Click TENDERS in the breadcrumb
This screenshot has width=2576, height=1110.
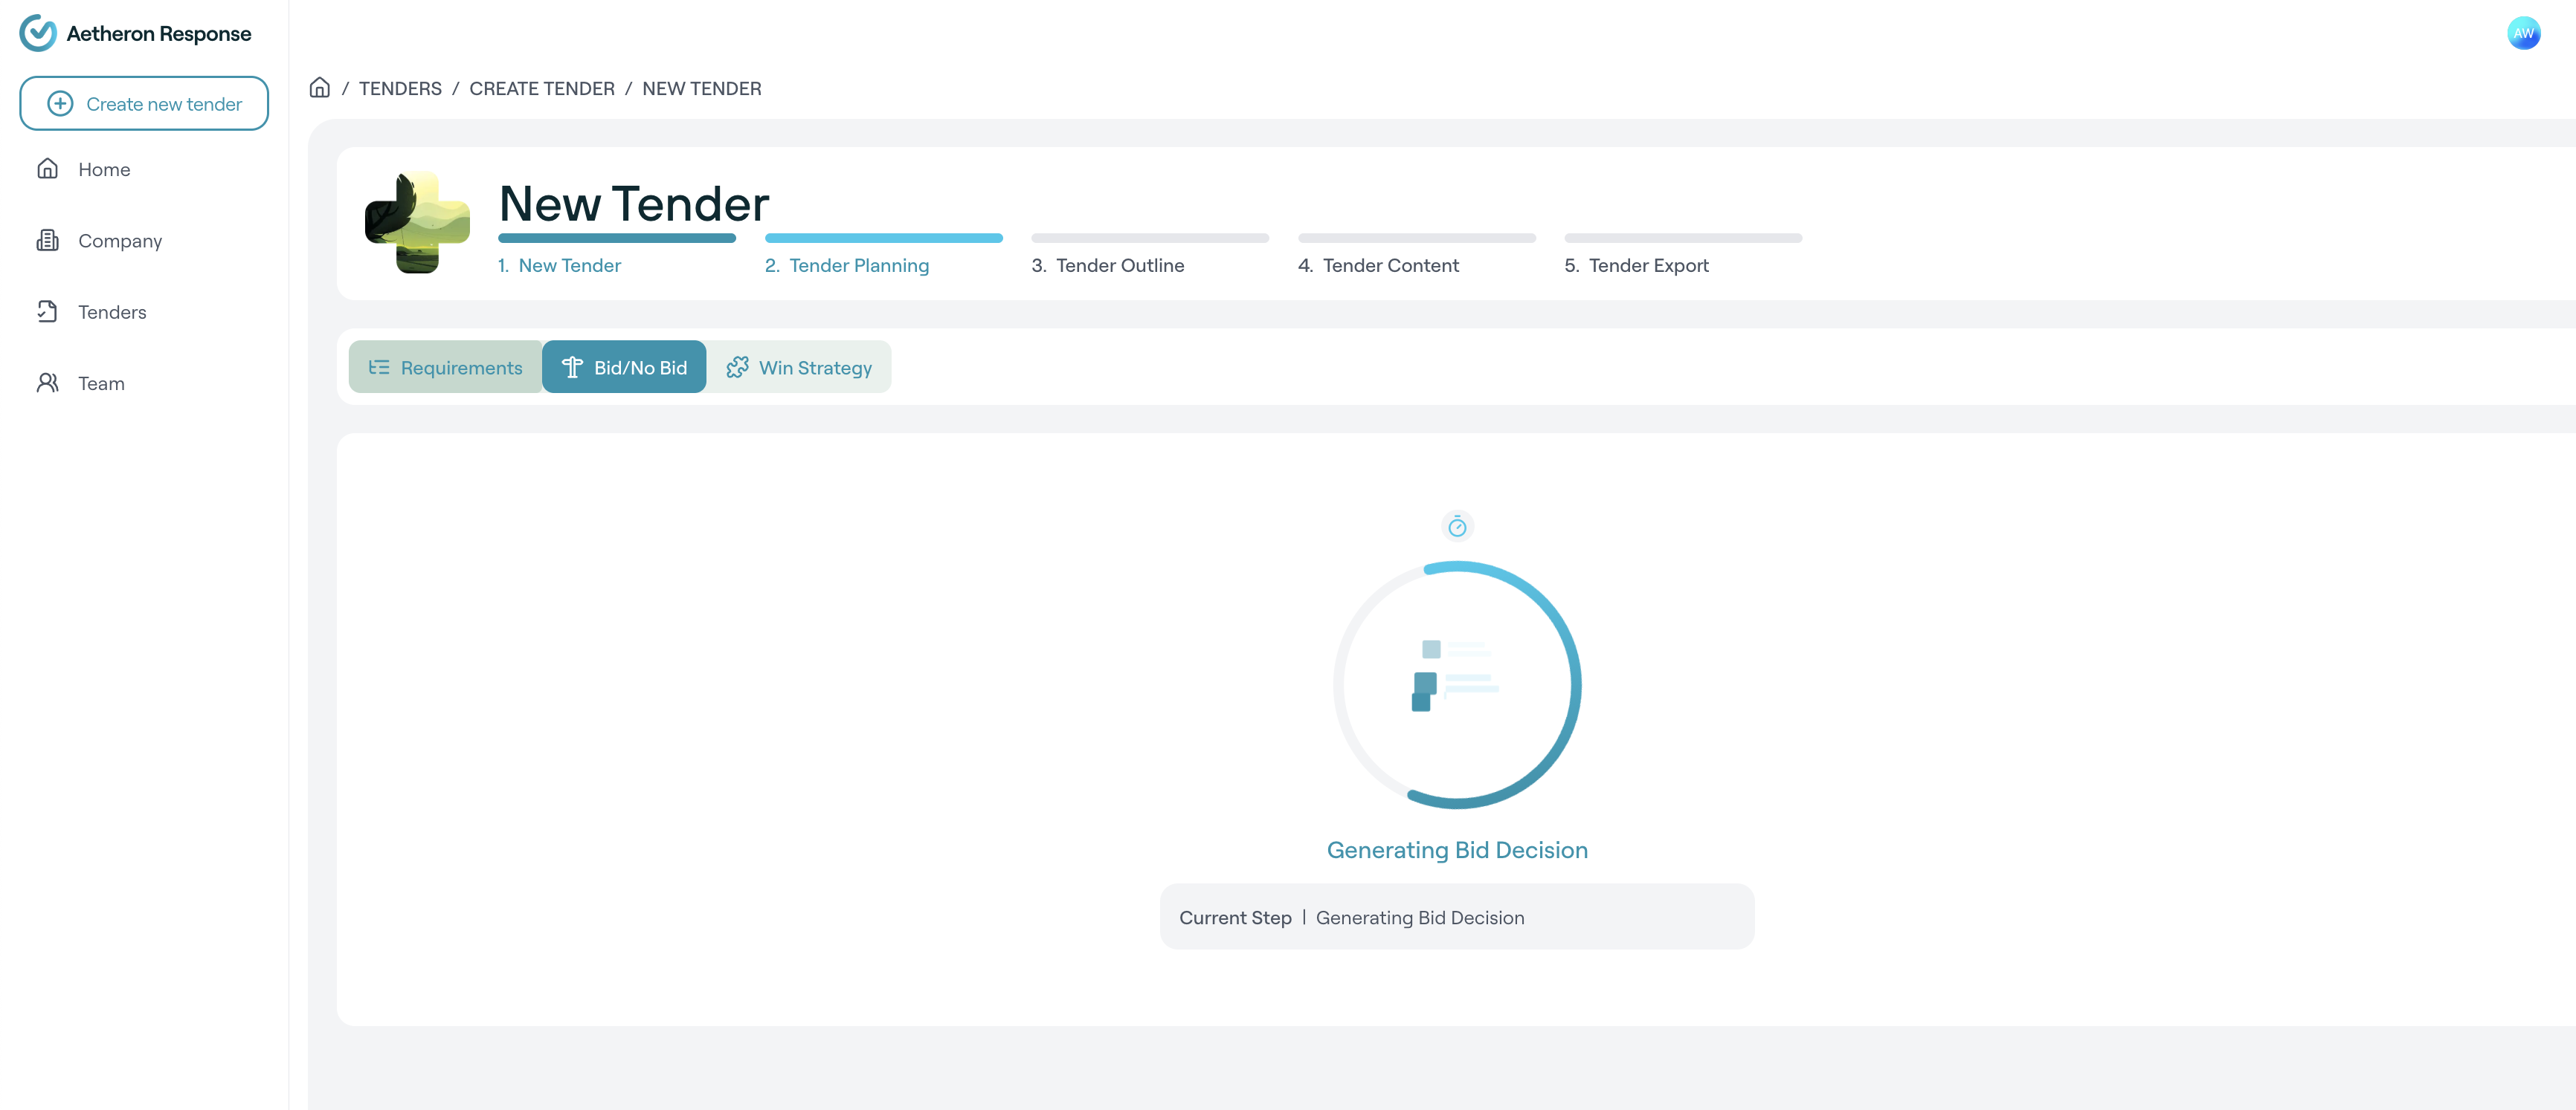click(x=400, y=89)
